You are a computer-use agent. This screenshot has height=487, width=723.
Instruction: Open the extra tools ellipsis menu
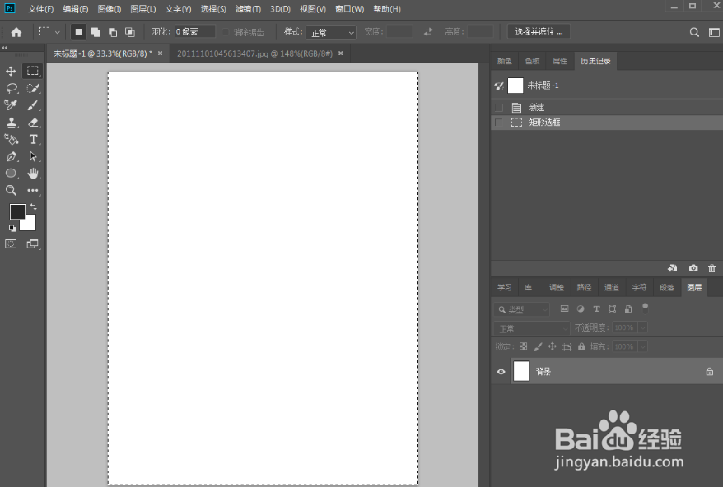coord(33,190)
